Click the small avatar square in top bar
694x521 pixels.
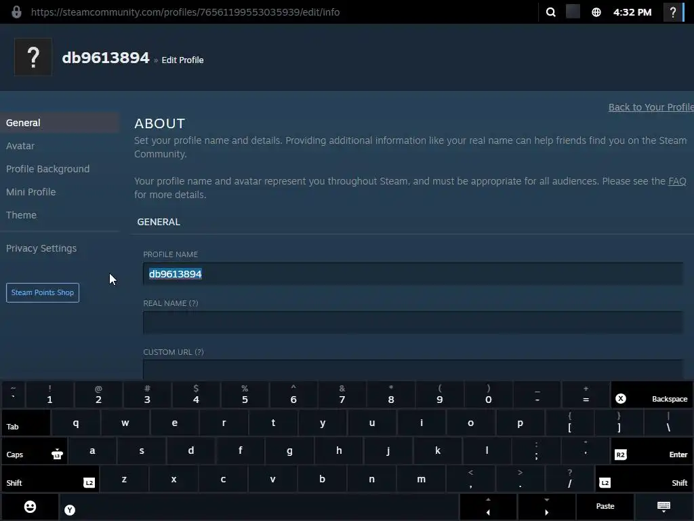[573, 12]
